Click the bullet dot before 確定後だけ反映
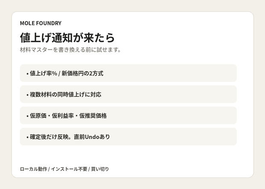265x189 pixels. (x=27, y=137)
